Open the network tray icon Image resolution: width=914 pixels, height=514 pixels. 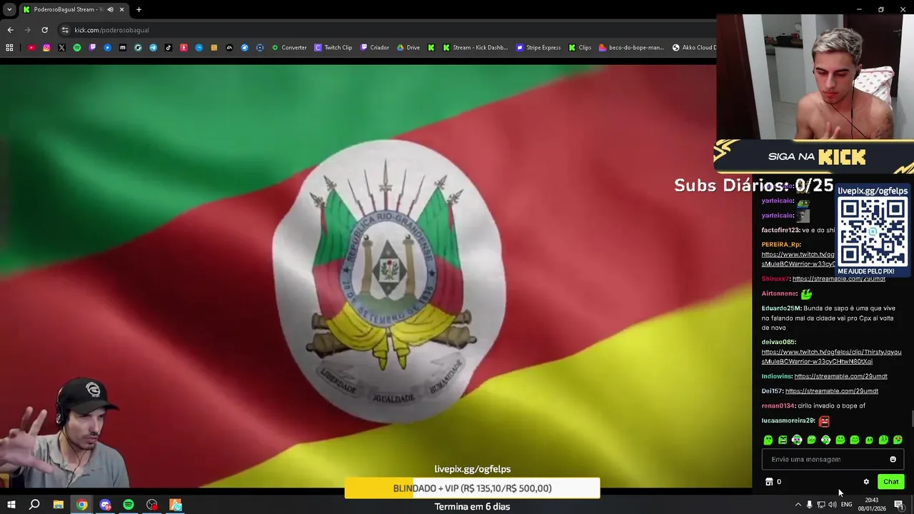click(x=820, y=505)
